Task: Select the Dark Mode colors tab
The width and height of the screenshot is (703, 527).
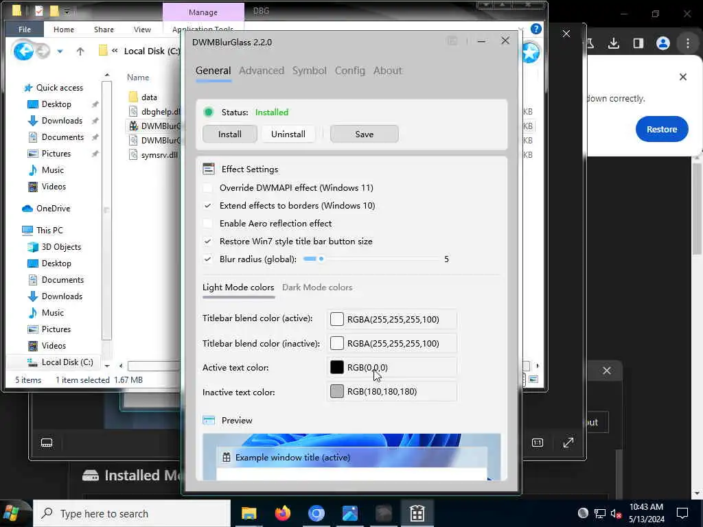Action: tap(317, 288)
